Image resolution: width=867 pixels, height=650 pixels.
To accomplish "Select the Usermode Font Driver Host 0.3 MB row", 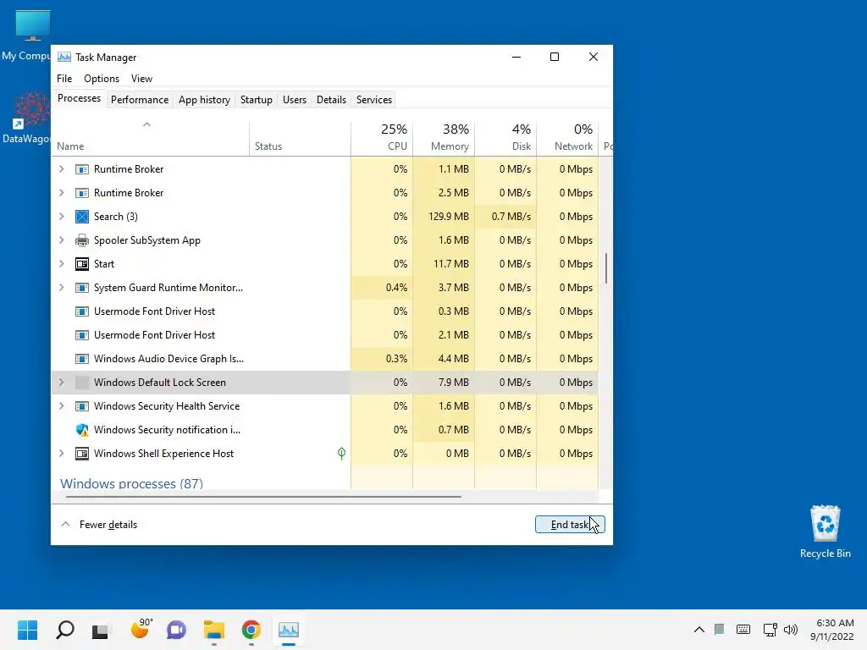I will pyautogui.click(x=324, y=311).
